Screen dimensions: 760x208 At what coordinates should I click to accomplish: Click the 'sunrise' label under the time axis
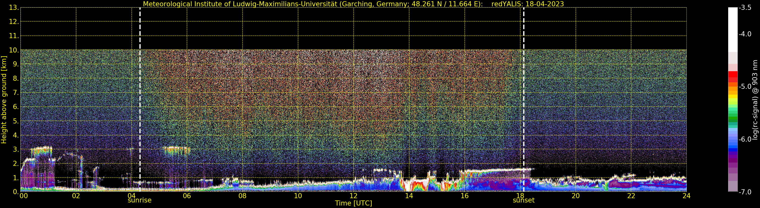[140, 200]
